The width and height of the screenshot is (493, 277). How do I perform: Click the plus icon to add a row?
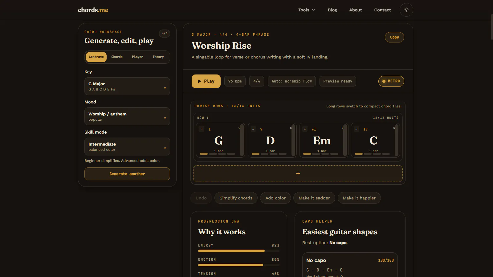(298, 174)
